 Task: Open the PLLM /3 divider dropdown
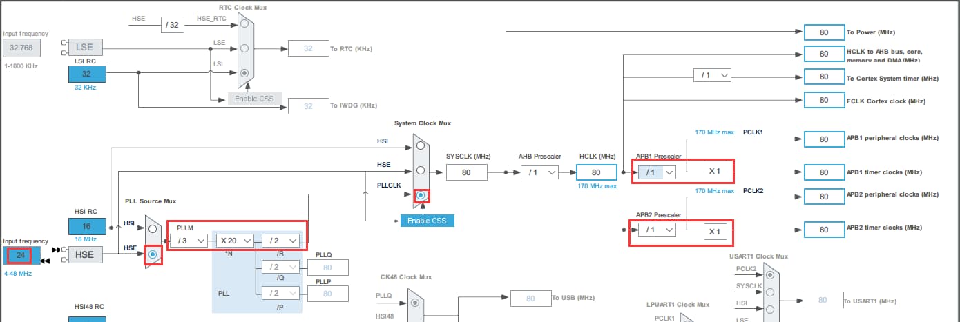pyautogui.click(x=189, y=241)
